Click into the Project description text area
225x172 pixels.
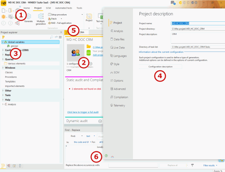tap(198, 38)
